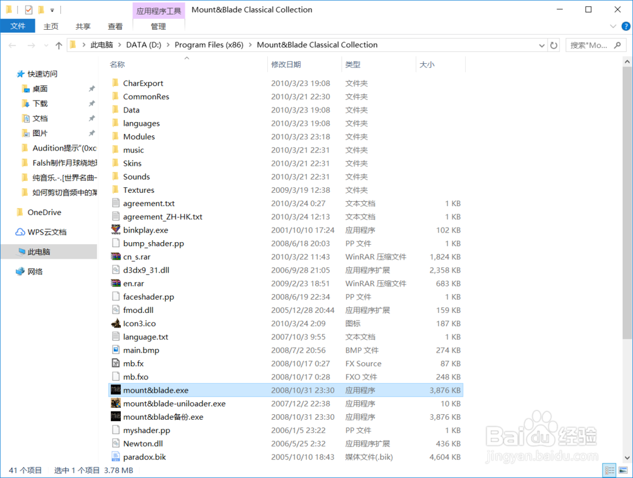
Task: Sort files by 修改日期 column
Action: click(x=286, y=64)
